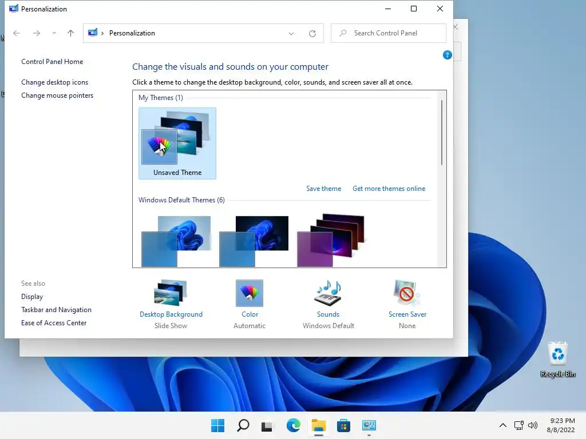Refresh the Personalization page
The height and width of the screenshot is (439, 586).
click(x=312, y=34)
